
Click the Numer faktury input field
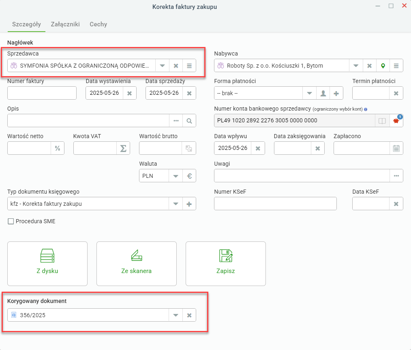[x=42, y=93]
